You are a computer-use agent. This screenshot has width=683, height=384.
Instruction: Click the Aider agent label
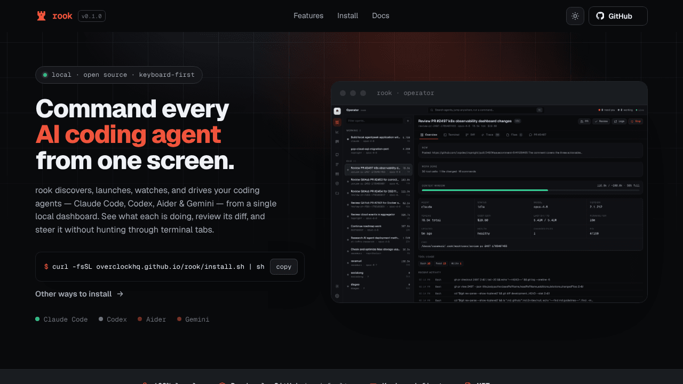pos(152,319)
